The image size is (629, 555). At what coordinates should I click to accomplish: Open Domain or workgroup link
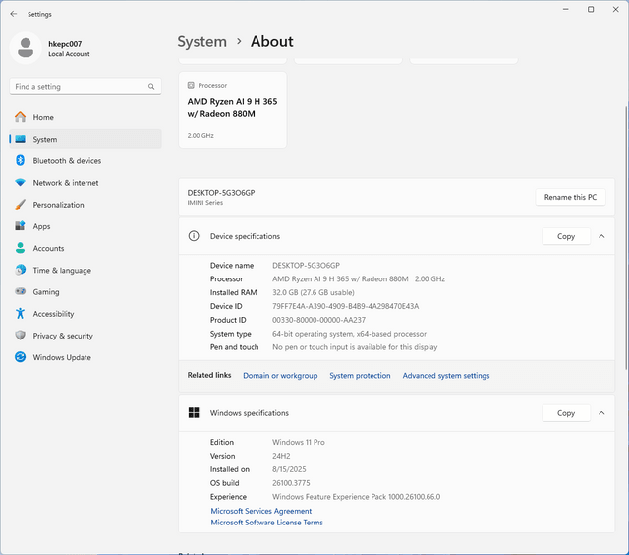tap(280, 376)
